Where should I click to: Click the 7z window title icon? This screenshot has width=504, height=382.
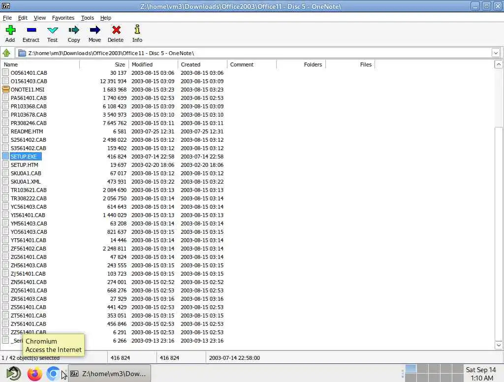pyautogui.click(x=6, y=6)
